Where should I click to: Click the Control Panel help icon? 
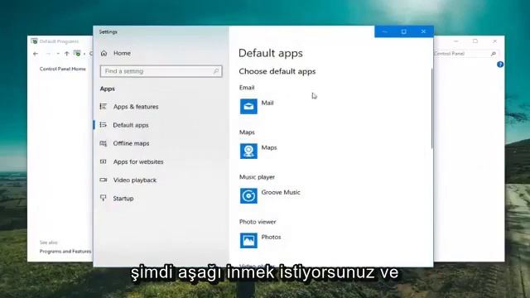click(x=500, y=65)
